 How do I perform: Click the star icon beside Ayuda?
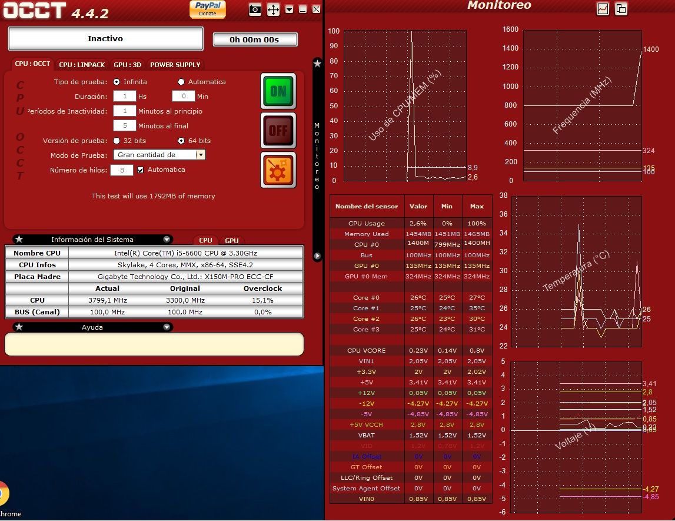(x=19, y=327)
